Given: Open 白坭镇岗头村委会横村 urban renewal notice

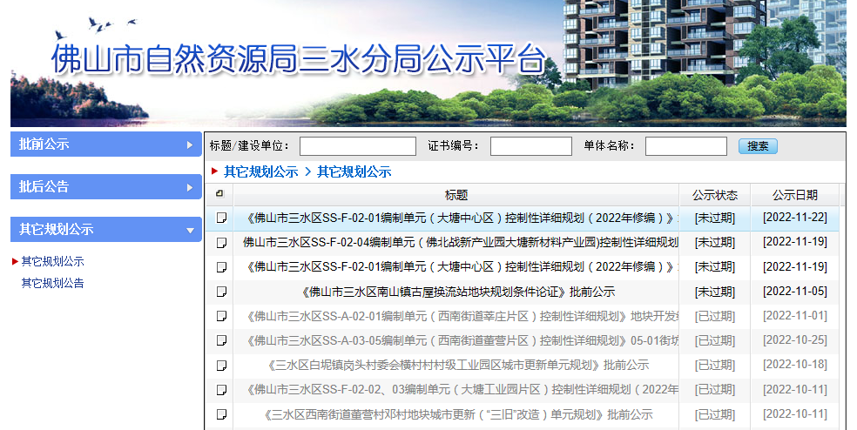Looking at the screenshot, I should tap(457, 365).
